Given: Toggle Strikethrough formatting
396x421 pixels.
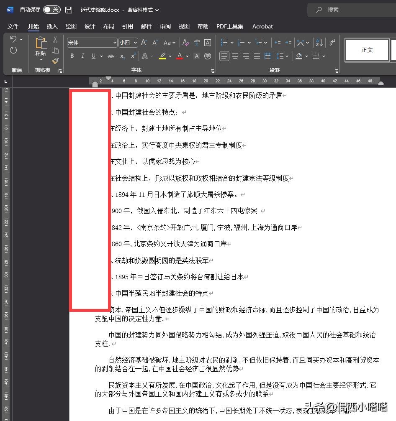Looking at the screenshot, I should coord(111,56).
